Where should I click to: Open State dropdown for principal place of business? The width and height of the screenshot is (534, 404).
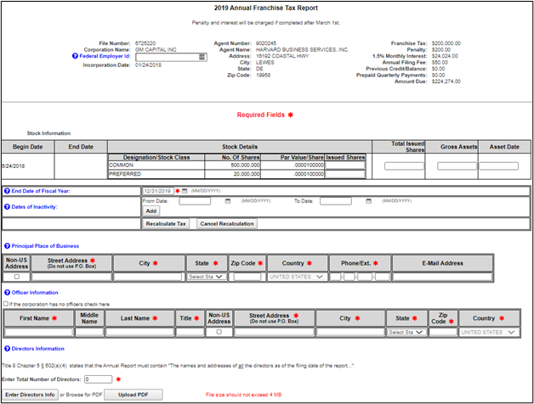tap(207, 277)
